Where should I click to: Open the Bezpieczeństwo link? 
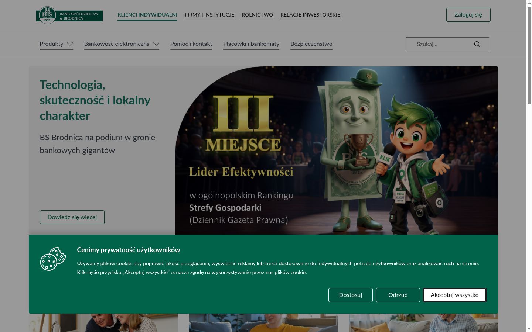click(311, 44)
